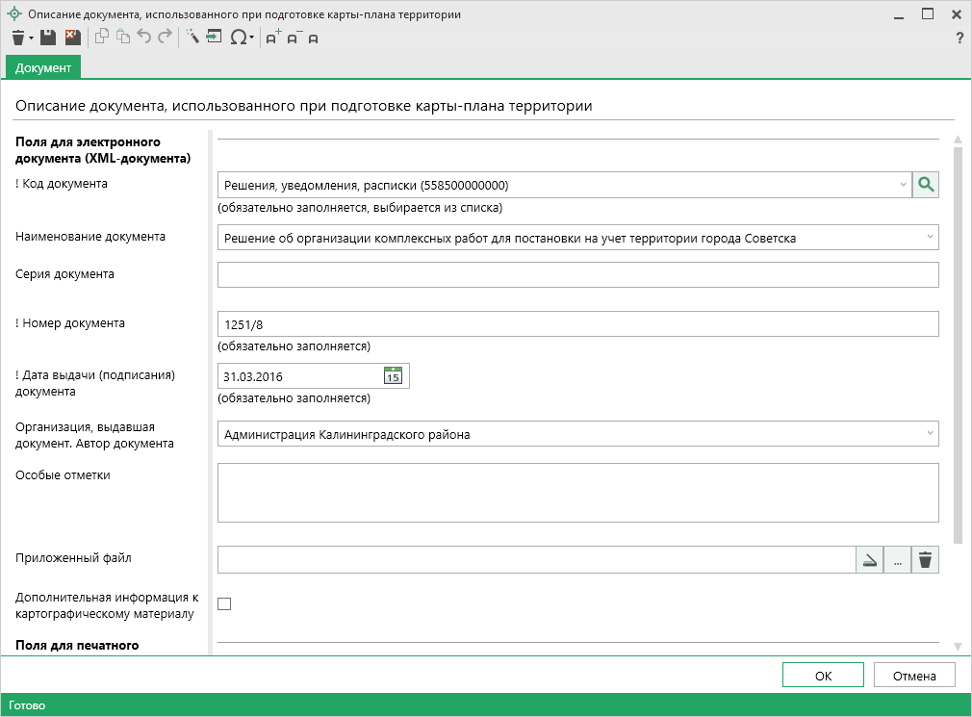Click the scanner icon for attached file

click(x=870, y=560)
